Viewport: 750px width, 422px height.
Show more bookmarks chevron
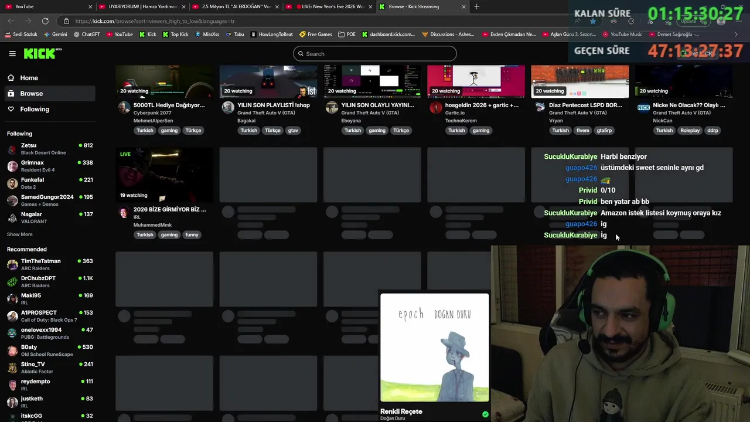click(737, 35)
